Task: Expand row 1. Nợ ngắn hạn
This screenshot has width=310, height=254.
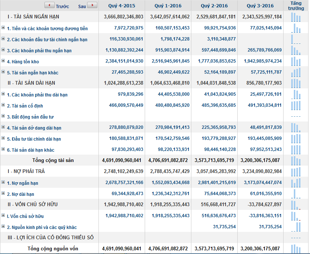Action: pyautogui.click(x=3, y=182)
